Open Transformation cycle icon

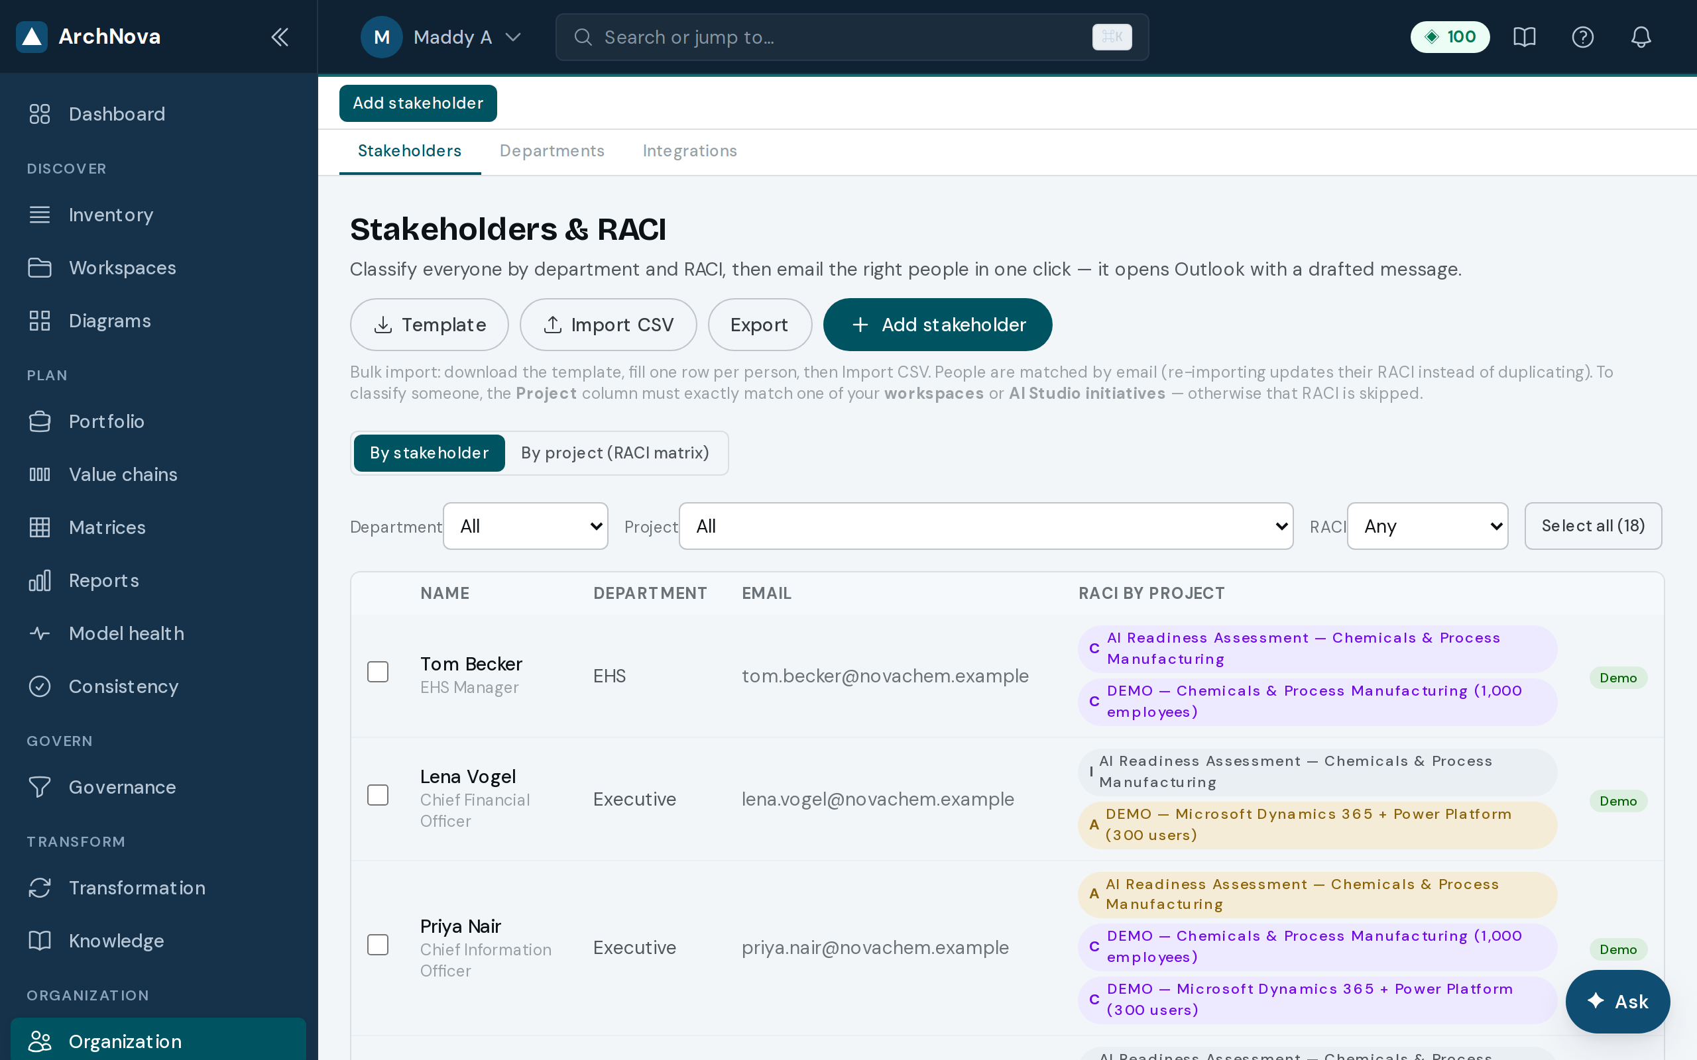point(40,888)
